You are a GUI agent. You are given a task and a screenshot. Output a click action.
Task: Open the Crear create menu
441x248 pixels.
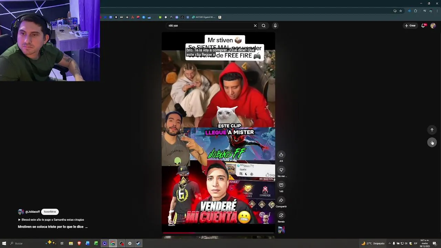(x=410, y=25)
